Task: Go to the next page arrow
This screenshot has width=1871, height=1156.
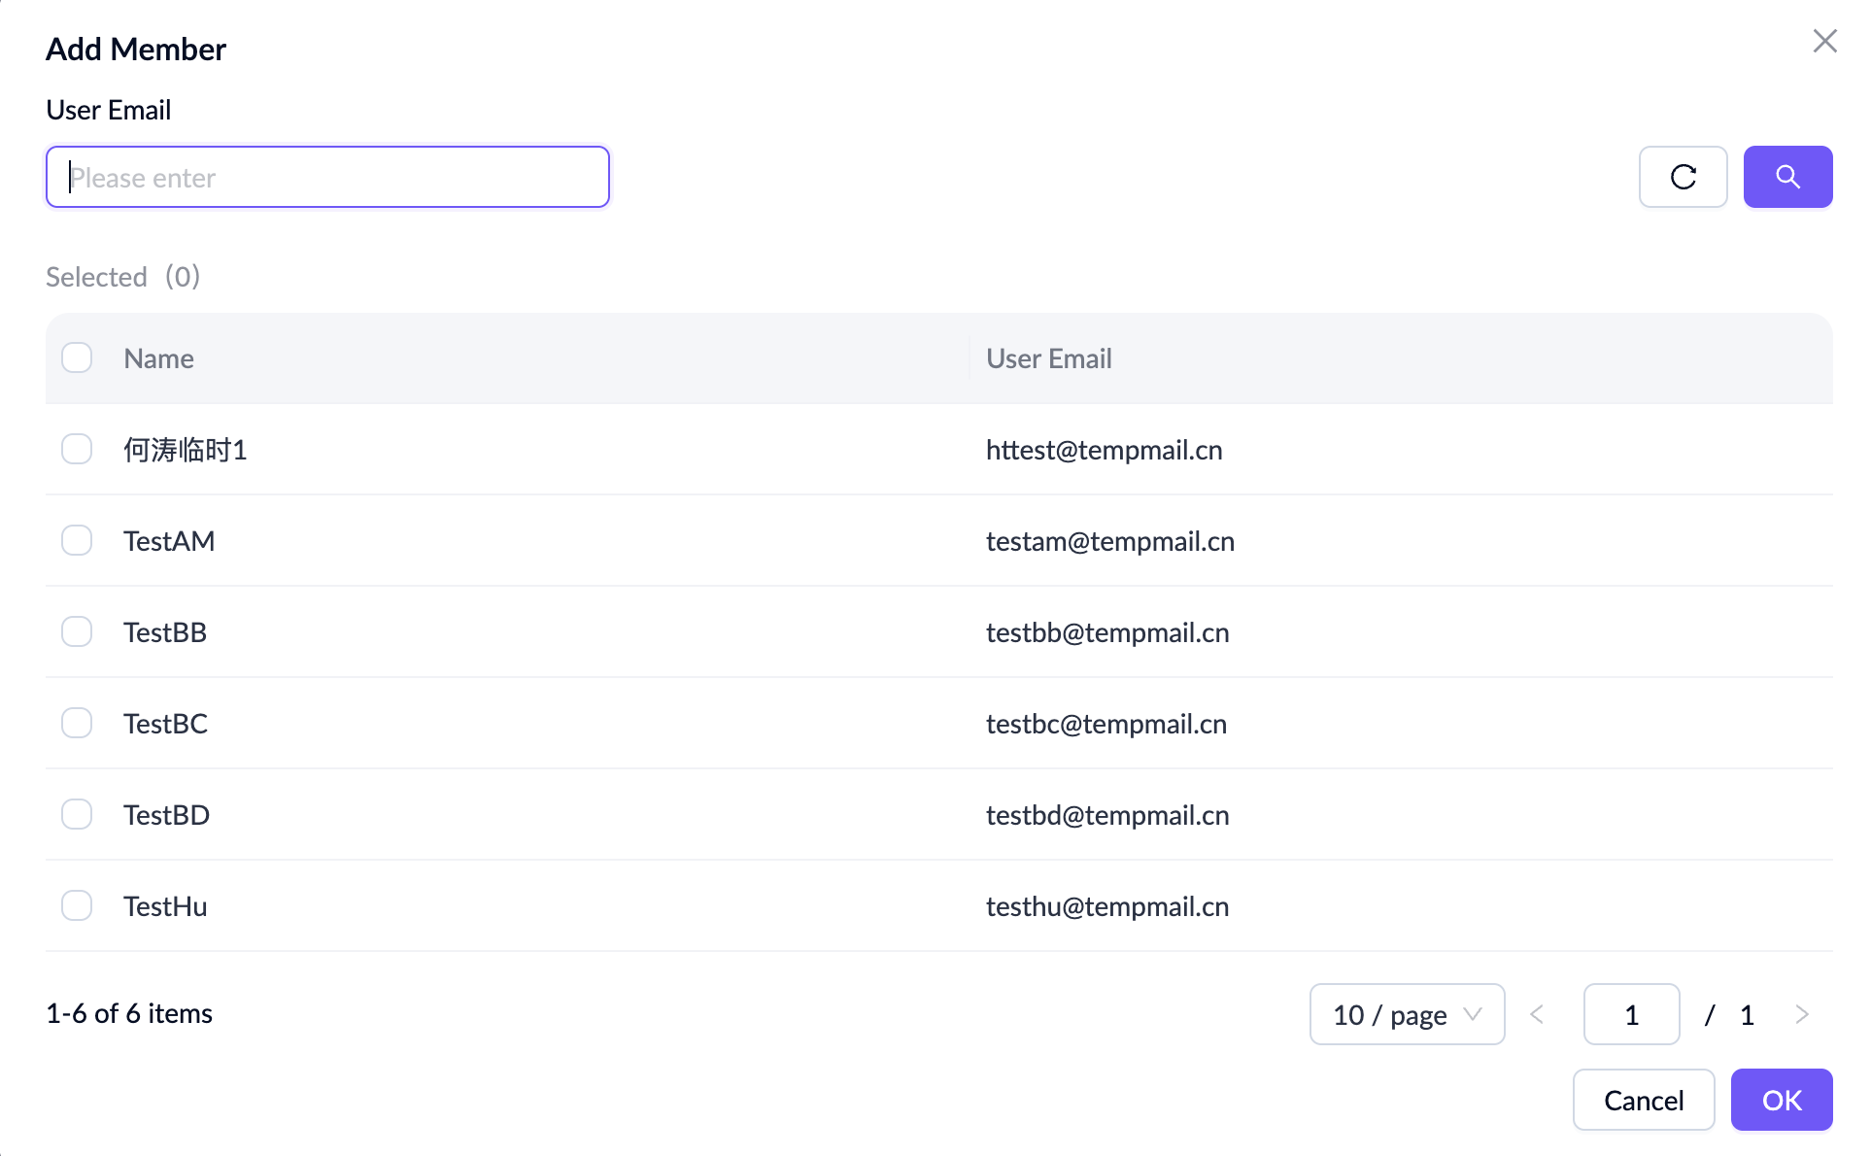Action: [1801, 1014]
